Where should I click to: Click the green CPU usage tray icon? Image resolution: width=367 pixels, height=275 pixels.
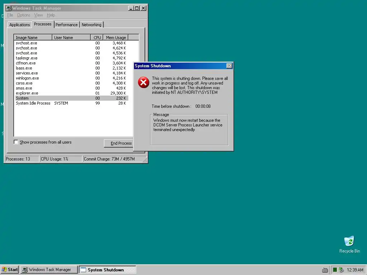tap(335, 270)
